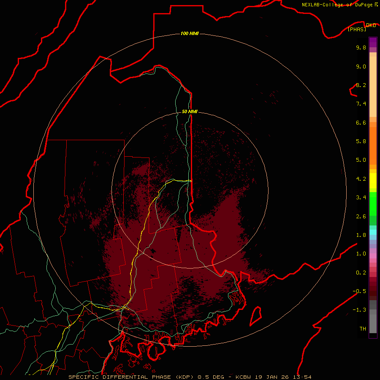The image size is (380, 380).
Task: Click the "5.8" scale value
Action: pyautogui.click(x=361, y=141)
